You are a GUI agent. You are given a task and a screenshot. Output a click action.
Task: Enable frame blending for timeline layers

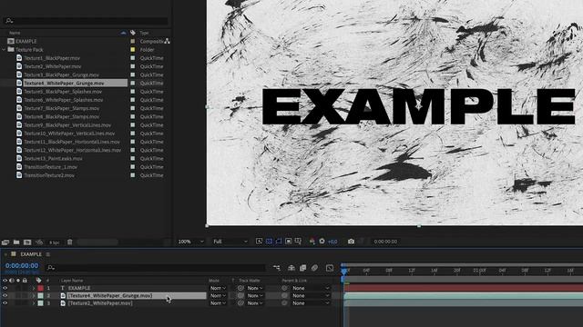[x=303, y=268]
